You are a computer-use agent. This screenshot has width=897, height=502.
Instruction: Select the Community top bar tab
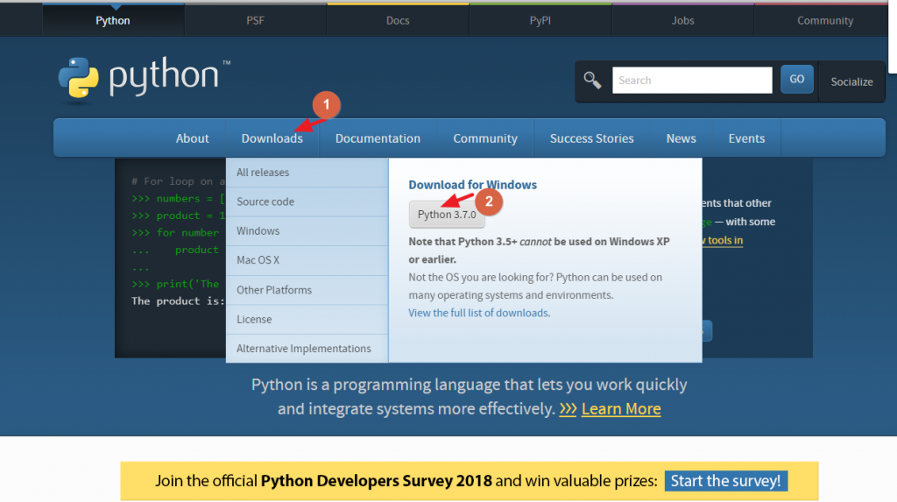(825, 21)
